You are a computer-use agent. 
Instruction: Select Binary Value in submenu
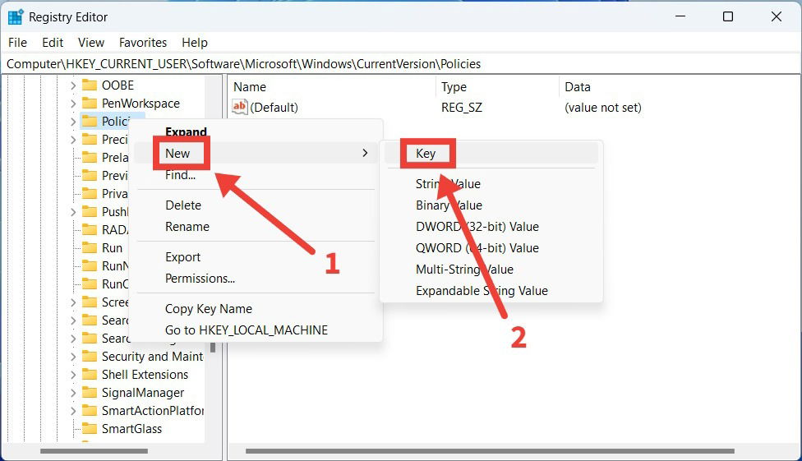click(449, 205)
